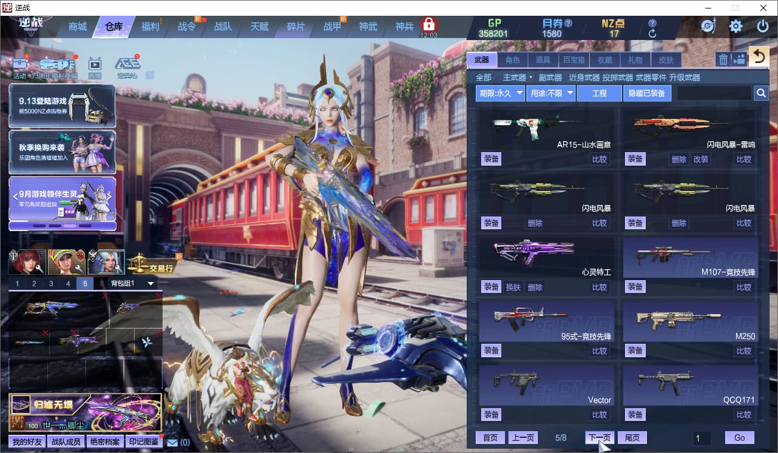The image size is (778, 453).
Task: Open the 背包组1 dropdown
Action: coord(132,284)
